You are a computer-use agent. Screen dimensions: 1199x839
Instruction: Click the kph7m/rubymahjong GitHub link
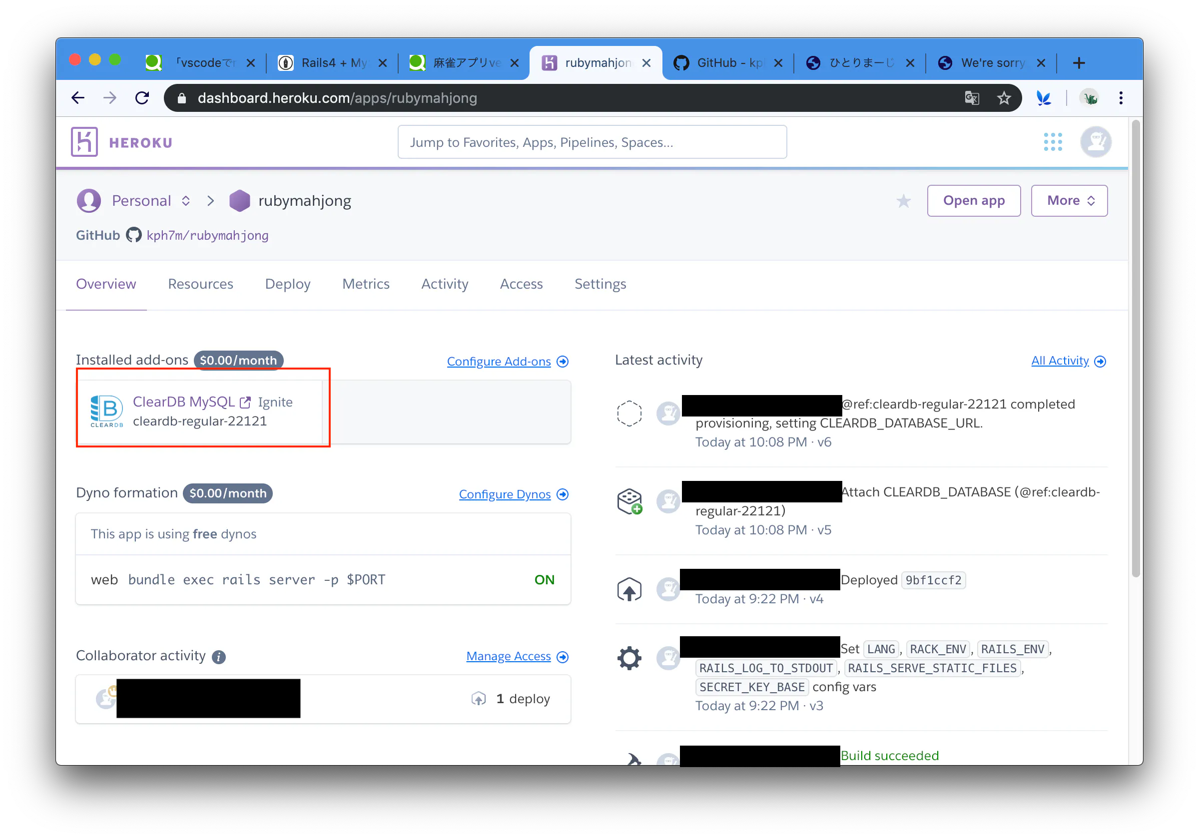click(x=207, y=235)
